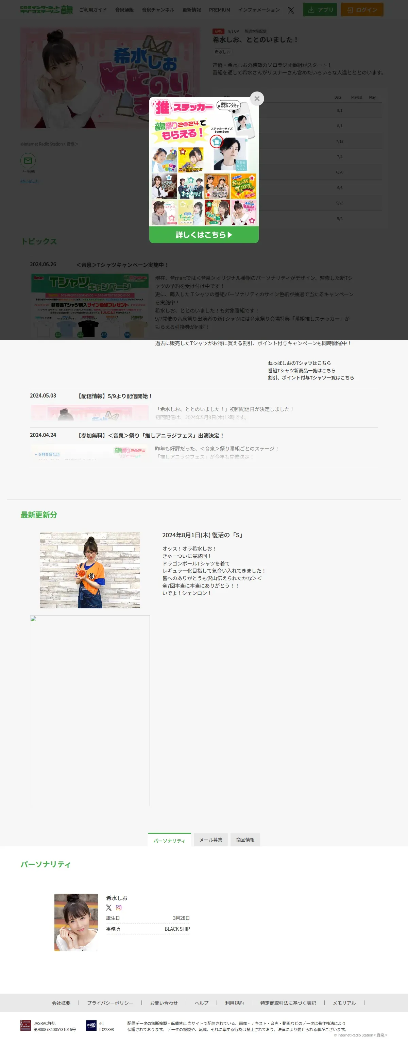Screen dimensions: 408x1046
Task: Click the 会社概要 footer link
Action: (x=61, y=1003)
